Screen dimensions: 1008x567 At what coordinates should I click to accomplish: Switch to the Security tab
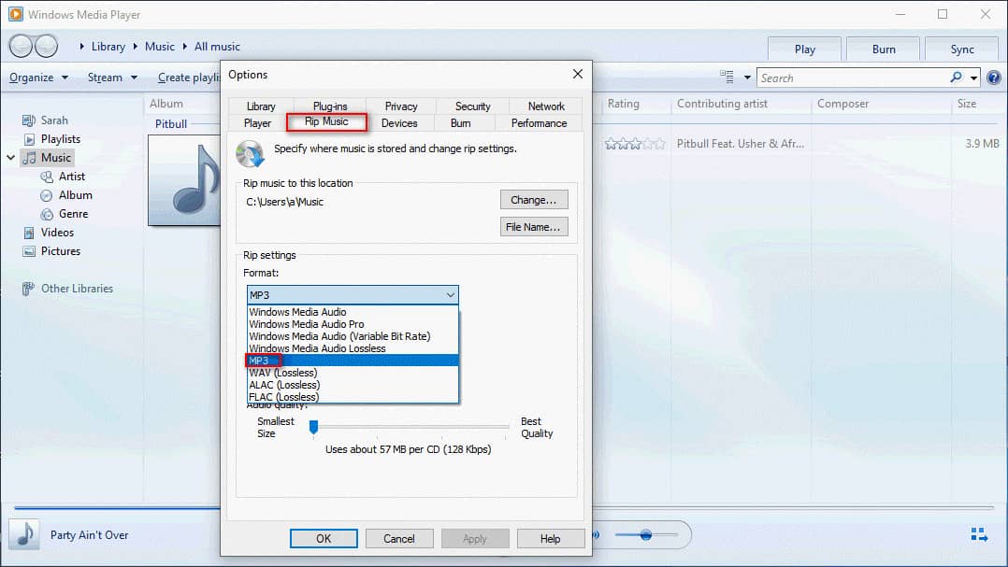tap(472, 106)
